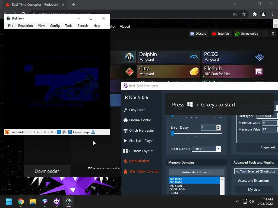Select 68K RAM memory domain
278x208 pixels.
194,179
